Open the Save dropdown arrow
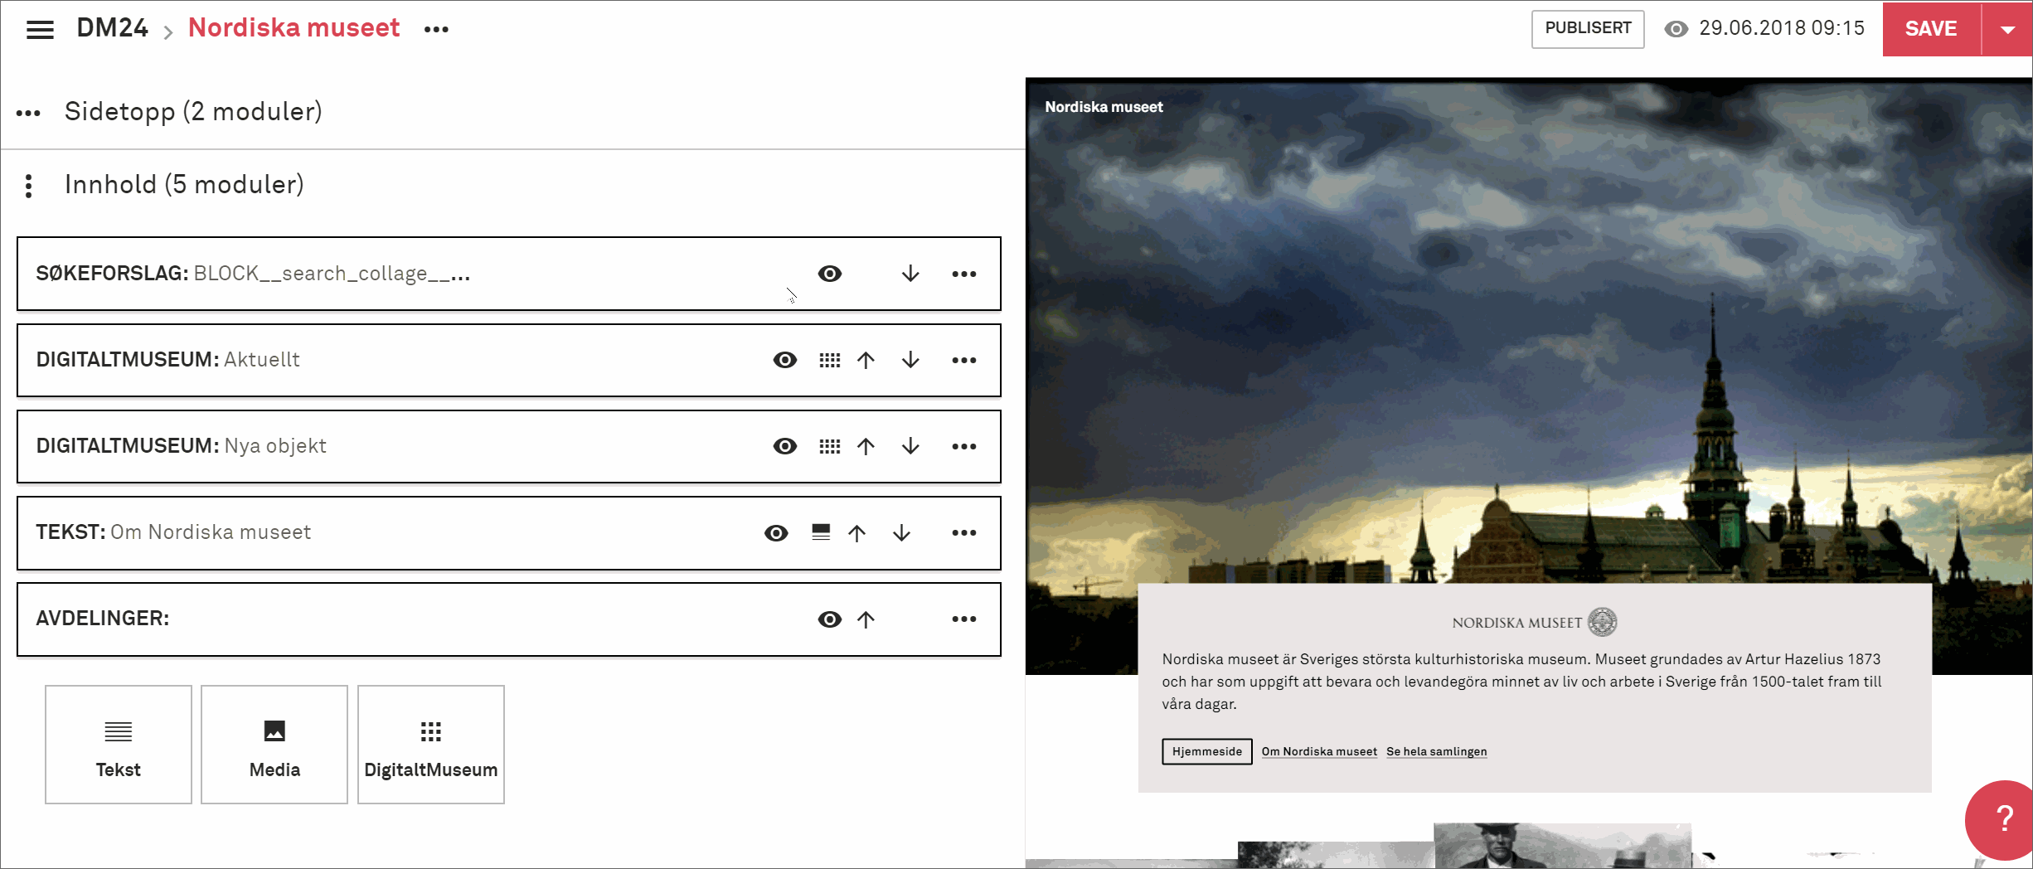Viewport: 2033px width, 869px height. tap(2007, 30)
